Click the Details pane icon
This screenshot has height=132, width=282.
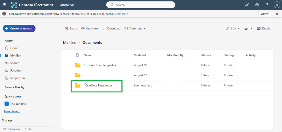(x=259, y=28)
